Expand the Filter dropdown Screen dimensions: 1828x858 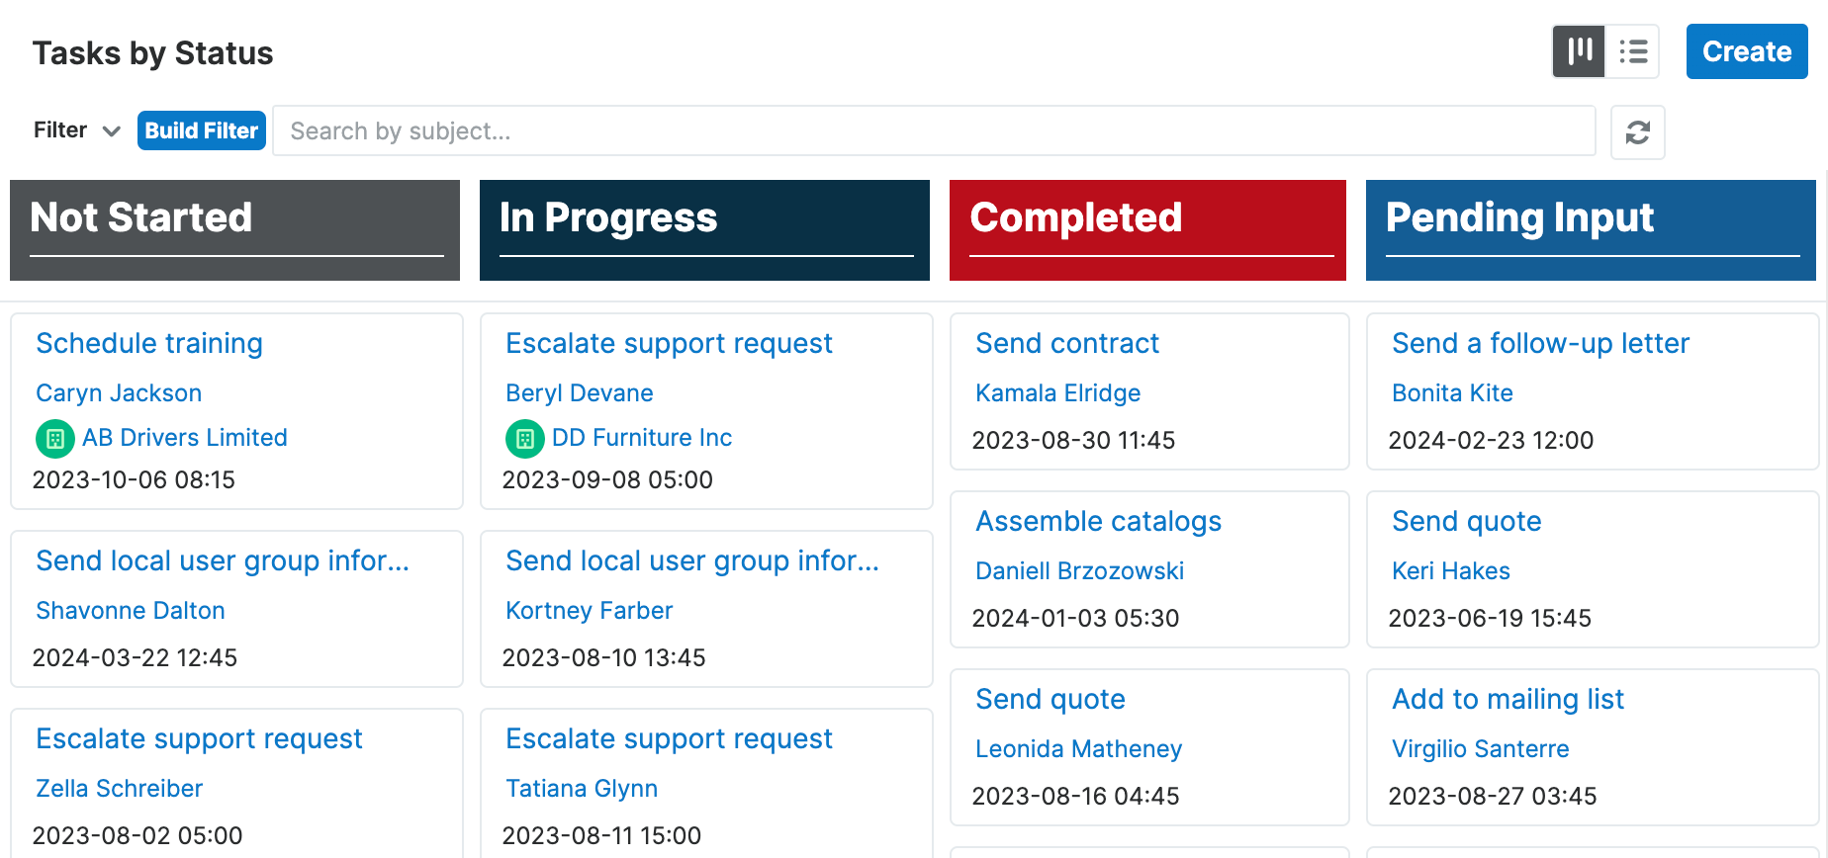(76, 129)
